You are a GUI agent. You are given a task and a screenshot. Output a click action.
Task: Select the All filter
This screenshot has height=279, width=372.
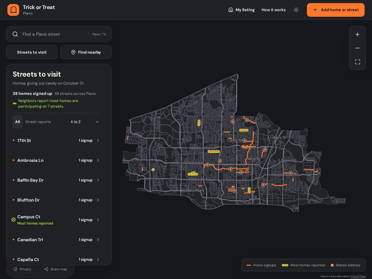coord(17,122)
